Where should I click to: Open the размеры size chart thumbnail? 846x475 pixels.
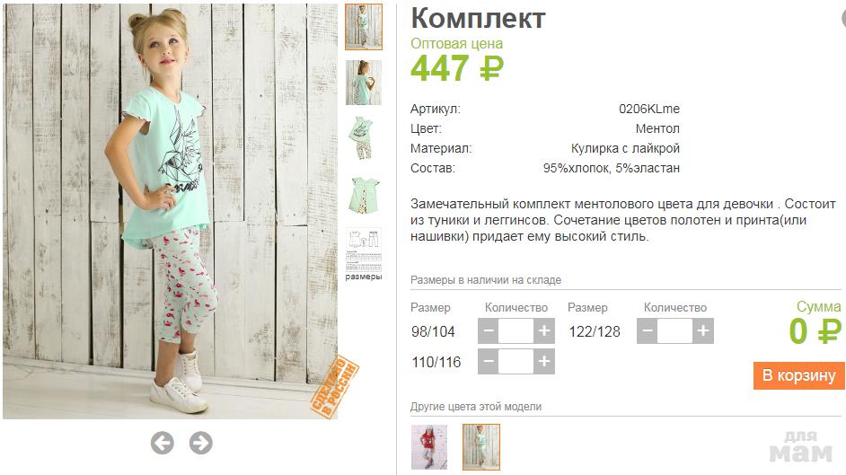tap(364, 254)
